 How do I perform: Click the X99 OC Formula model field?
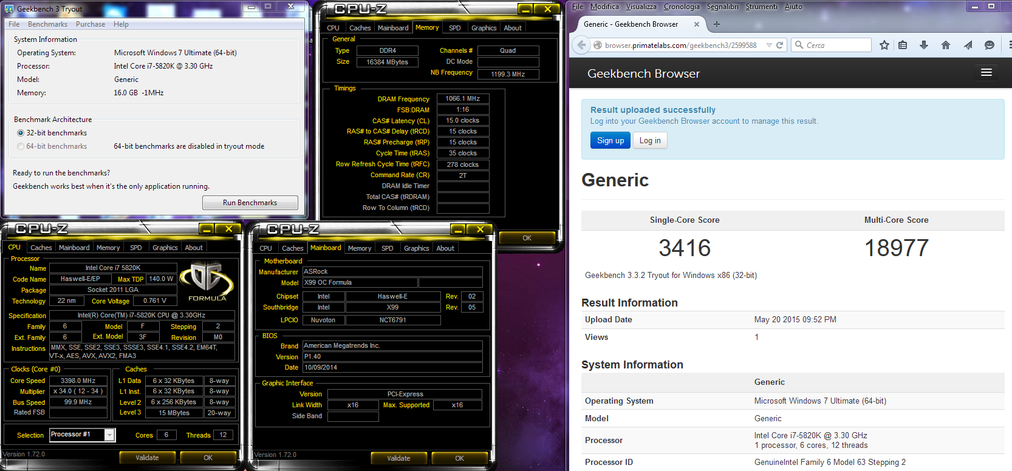360,283
